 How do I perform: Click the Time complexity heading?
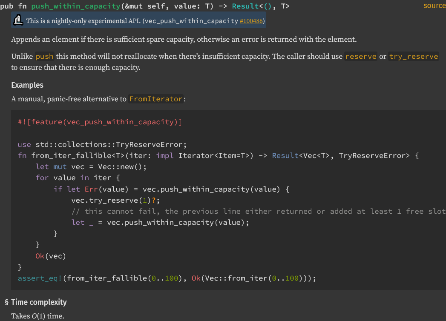point(39,302)
